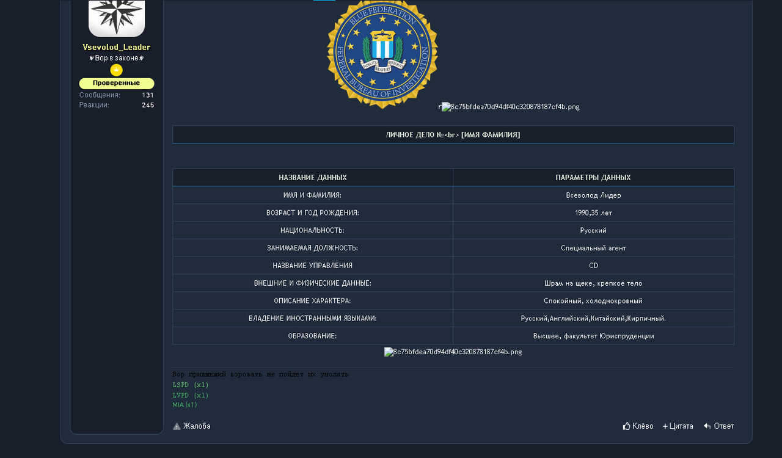Click the ВЛАДЕНИЕ ИНОСТРАННЫМИ ЯЗЫКАМИ label
This screenshot has width=782, height=458.
[x=313, y=319]
